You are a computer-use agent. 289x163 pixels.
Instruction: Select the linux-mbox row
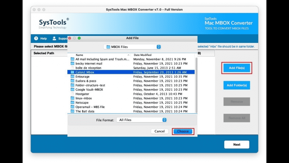point(131,98)
